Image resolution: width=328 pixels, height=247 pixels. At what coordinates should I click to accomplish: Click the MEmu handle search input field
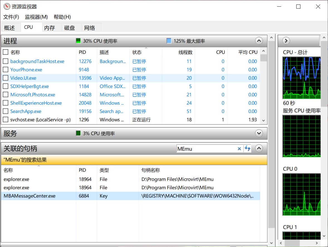(x=206, y=149)
